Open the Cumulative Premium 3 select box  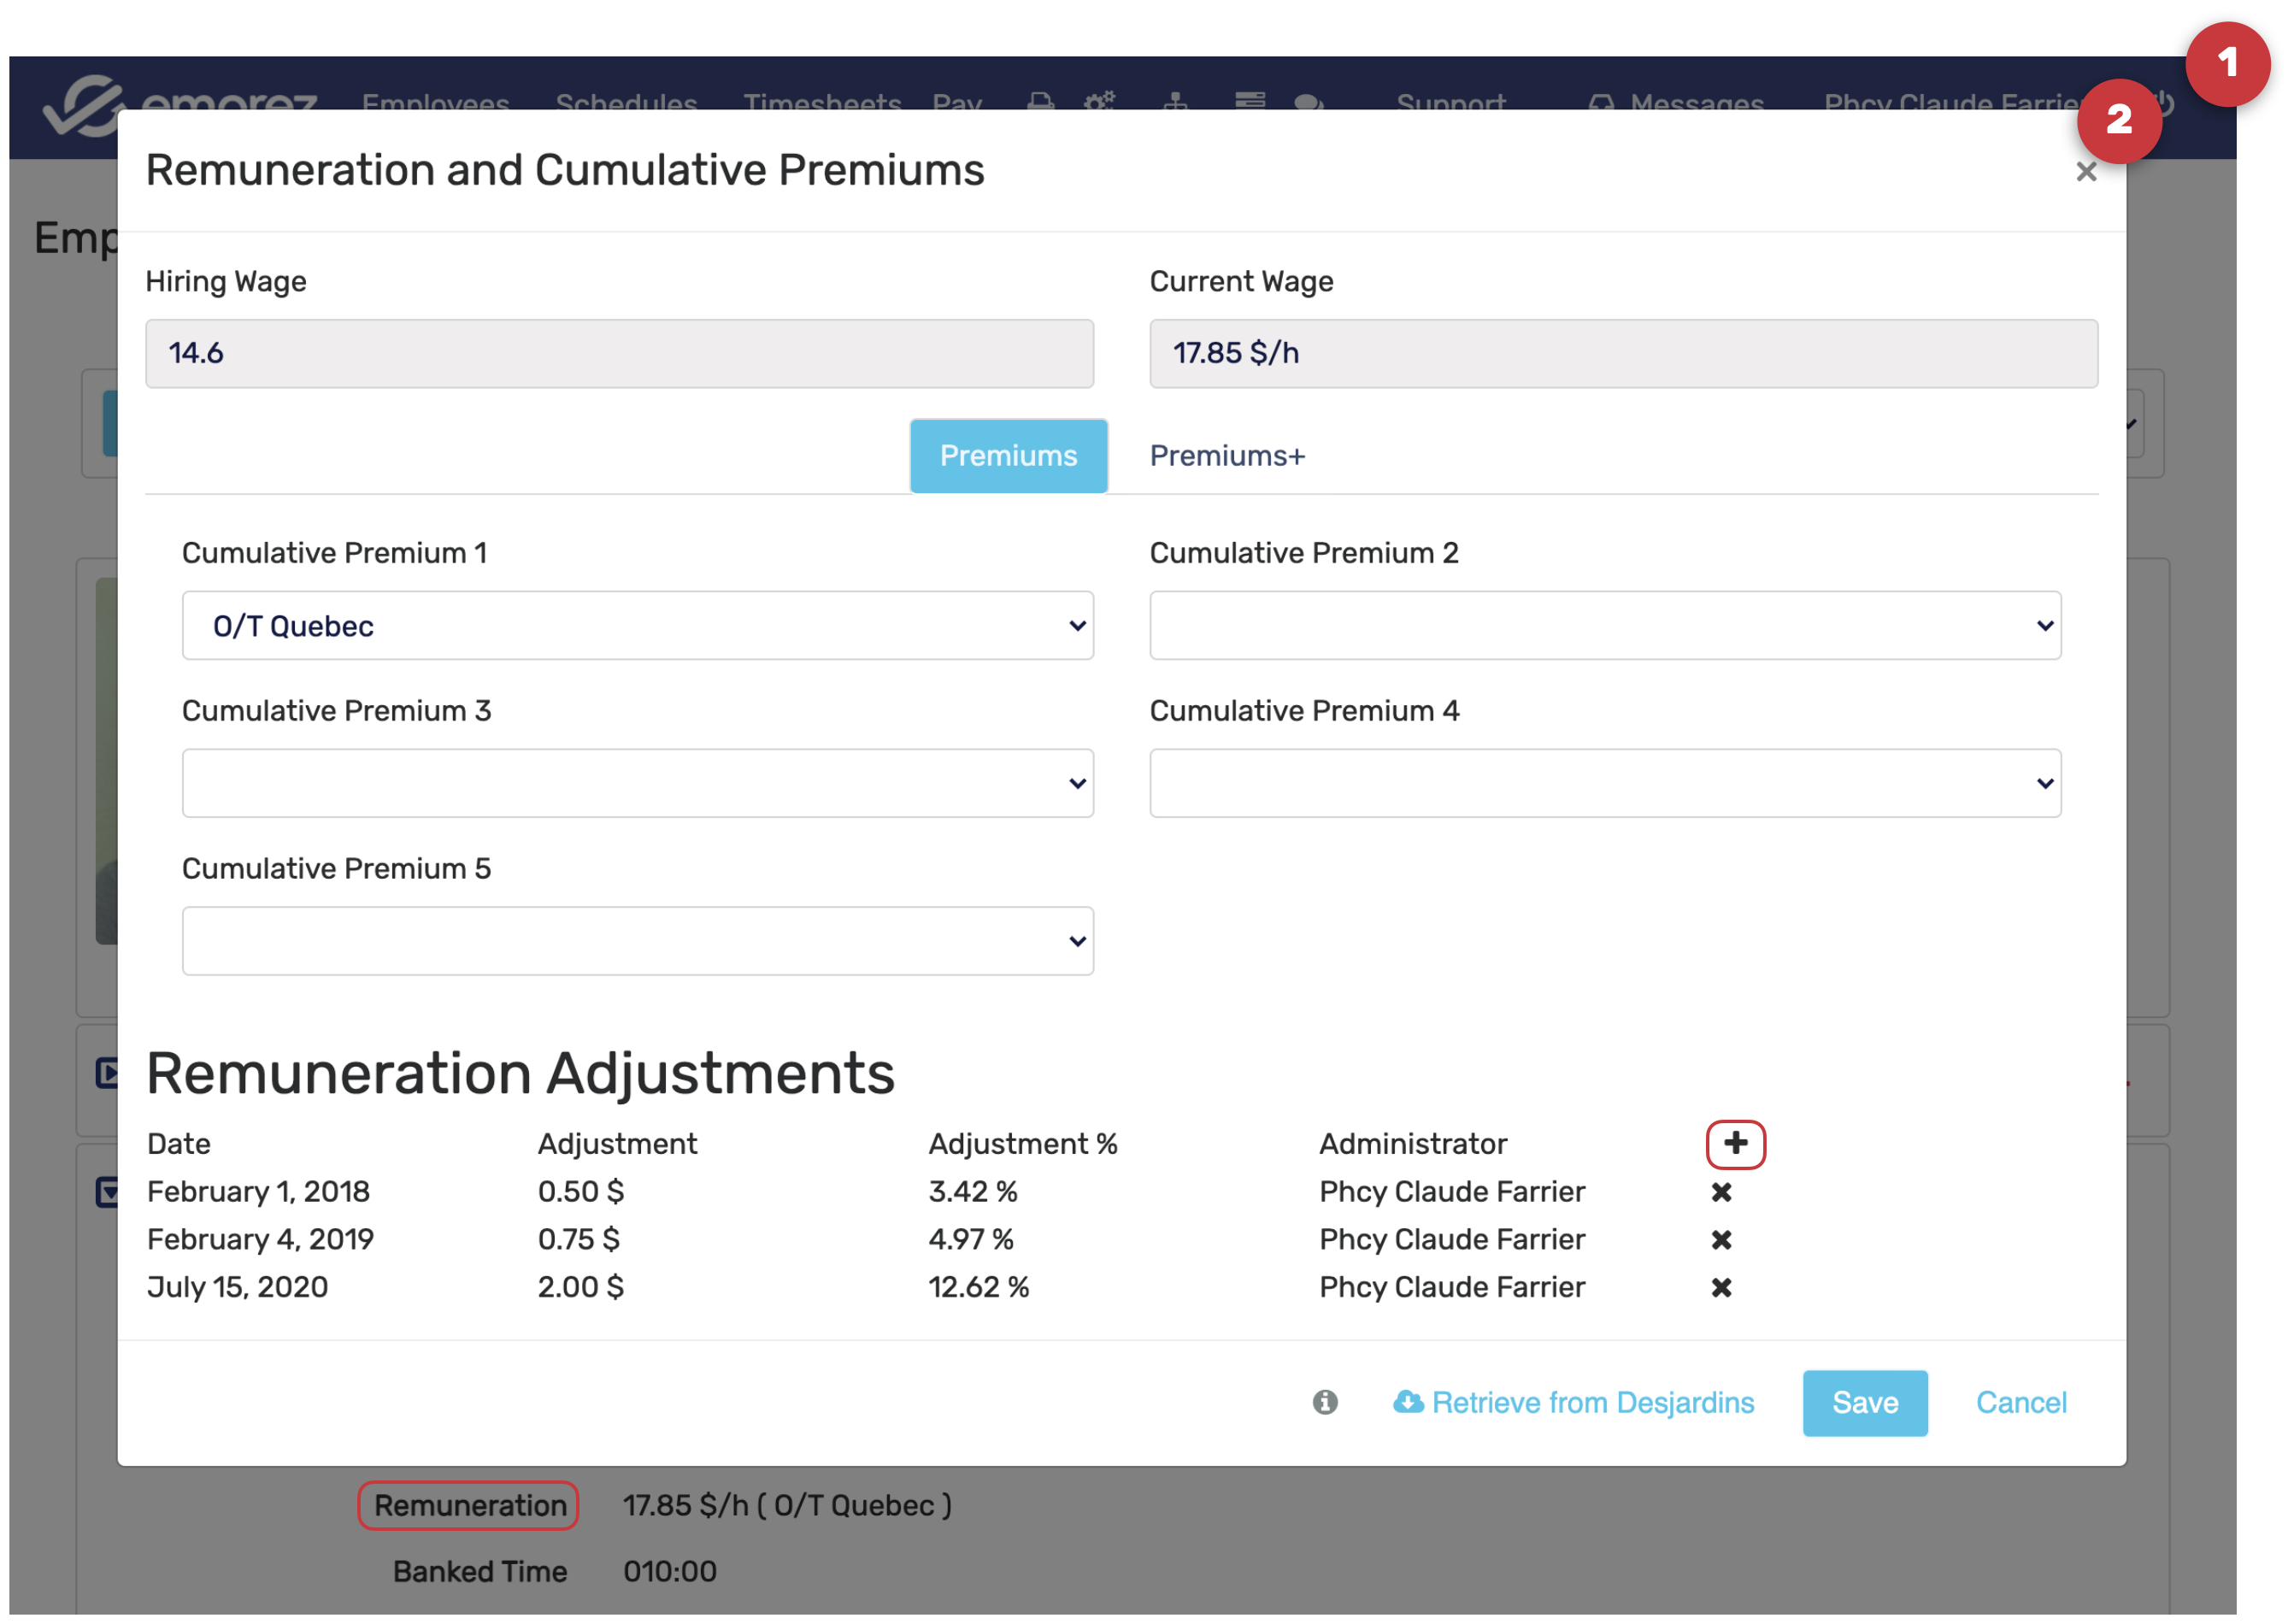pyautogui.click(x=637, y=783)
